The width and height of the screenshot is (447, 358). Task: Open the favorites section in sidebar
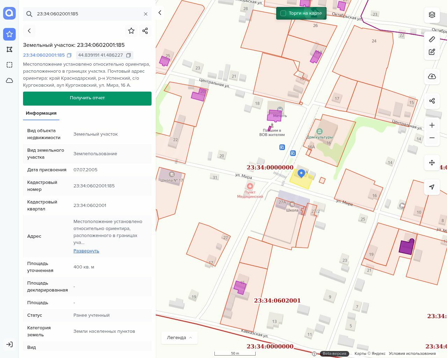point(9,34)
